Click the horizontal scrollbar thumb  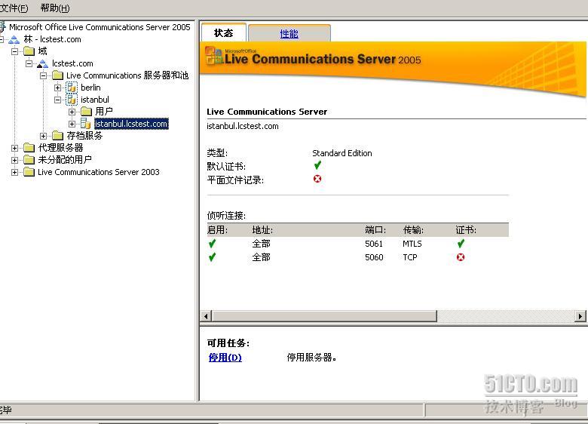click(x=324, y=316)
